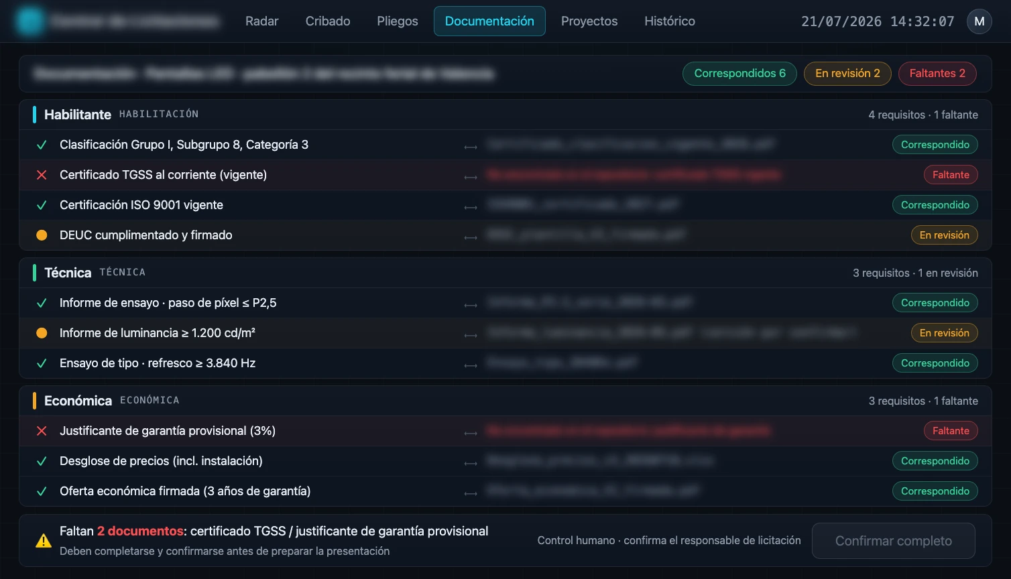Click checkmark icon of Certificación ISO 9001 row
Screen dimensions: 1011x579
click(x=42, y=205)
